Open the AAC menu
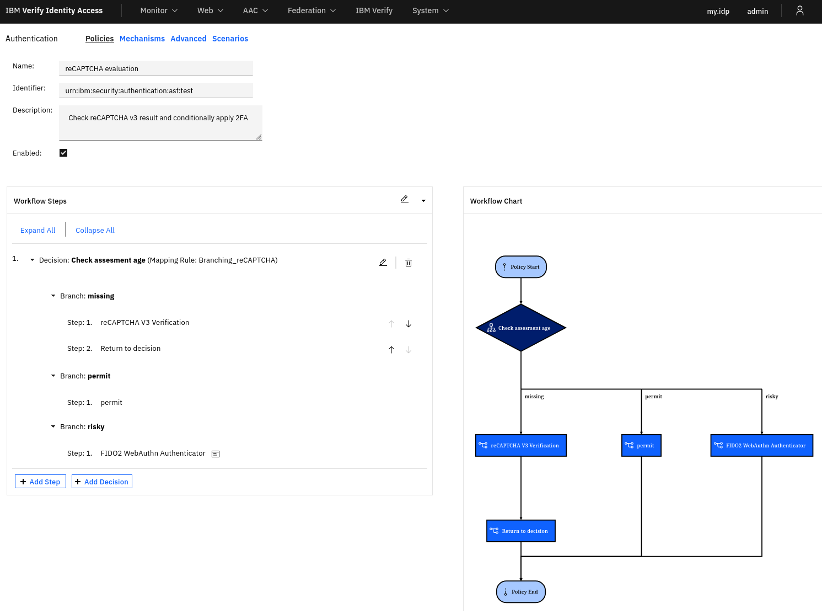 coord(255,10)
